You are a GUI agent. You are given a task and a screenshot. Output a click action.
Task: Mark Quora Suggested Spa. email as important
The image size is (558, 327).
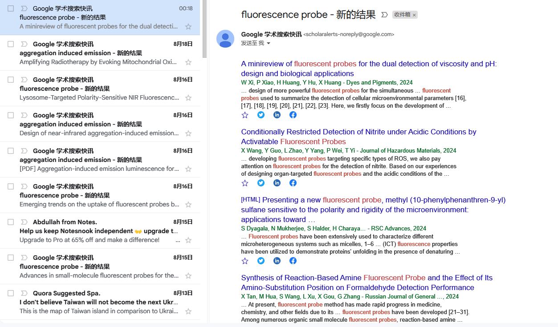pyautogui.click(x=24, y=293)
